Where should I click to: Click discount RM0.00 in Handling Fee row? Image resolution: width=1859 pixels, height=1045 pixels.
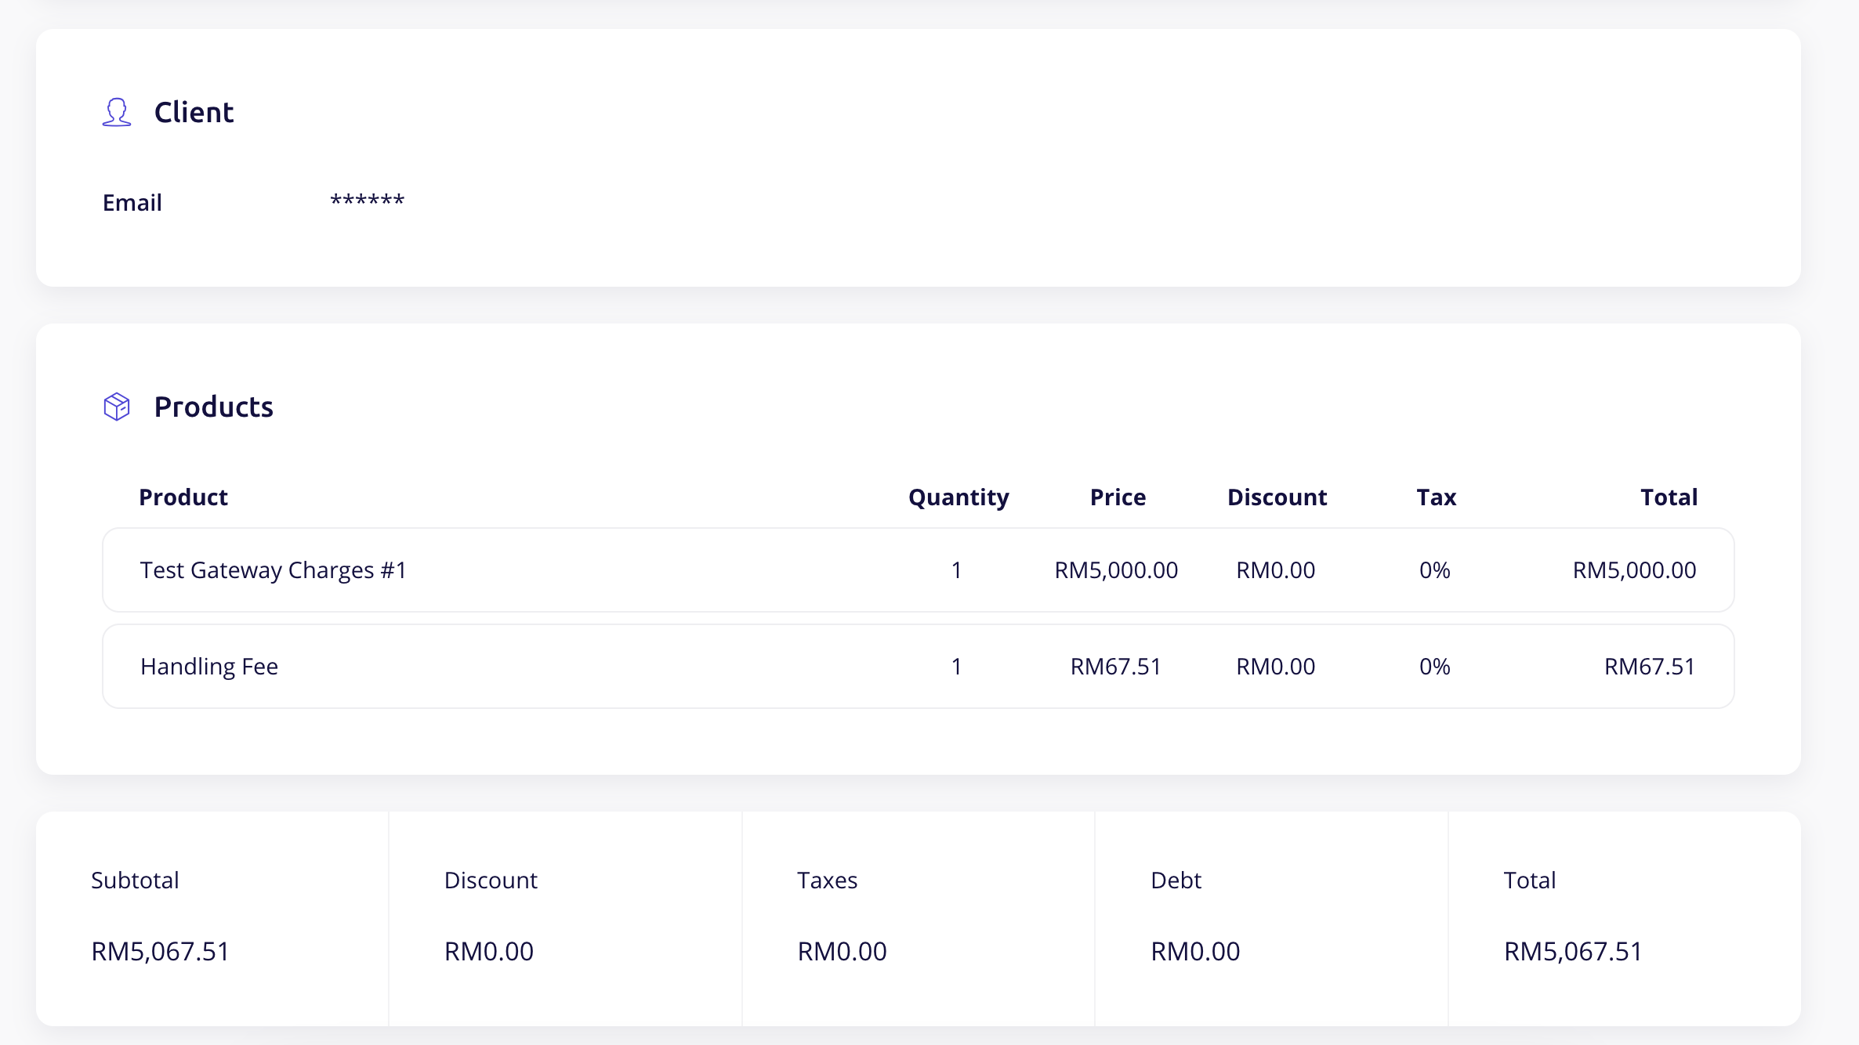1275,666
